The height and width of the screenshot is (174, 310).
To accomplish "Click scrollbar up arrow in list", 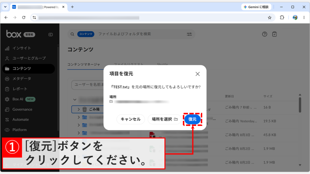I will pos(300,95).
